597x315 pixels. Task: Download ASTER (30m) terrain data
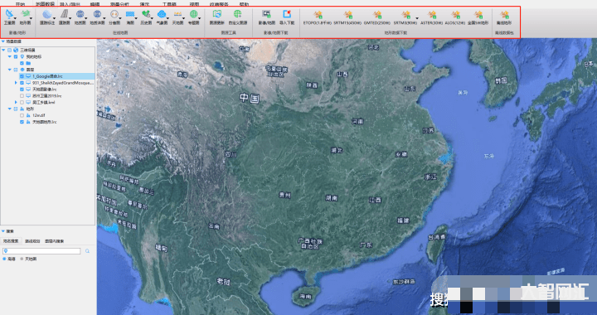(431, 17)
